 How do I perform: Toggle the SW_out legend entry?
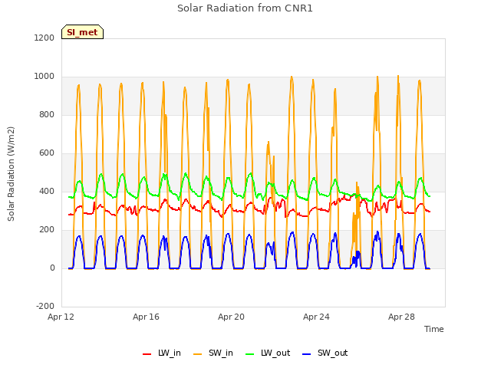coord(325,353)
